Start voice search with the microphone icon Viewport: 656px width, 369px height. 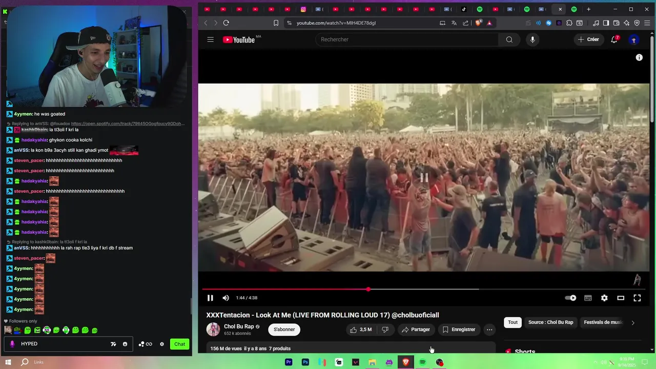click(x=532, y=39)
